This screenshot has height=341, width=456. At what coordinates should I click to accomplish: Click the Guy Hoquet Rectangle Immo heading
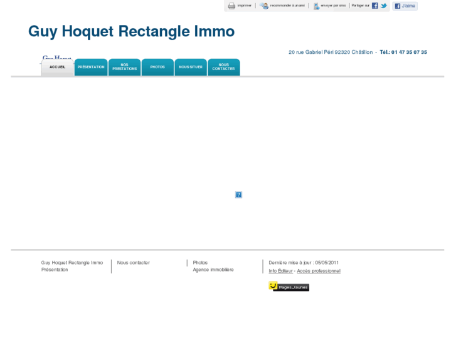pyautogui.click(x=131, y=31)
